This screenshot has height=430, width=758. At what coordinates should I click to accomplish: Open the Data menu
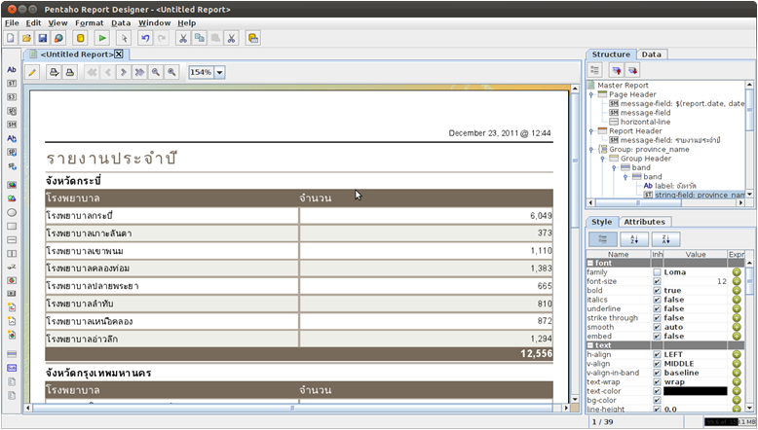[x=121, y=22]
